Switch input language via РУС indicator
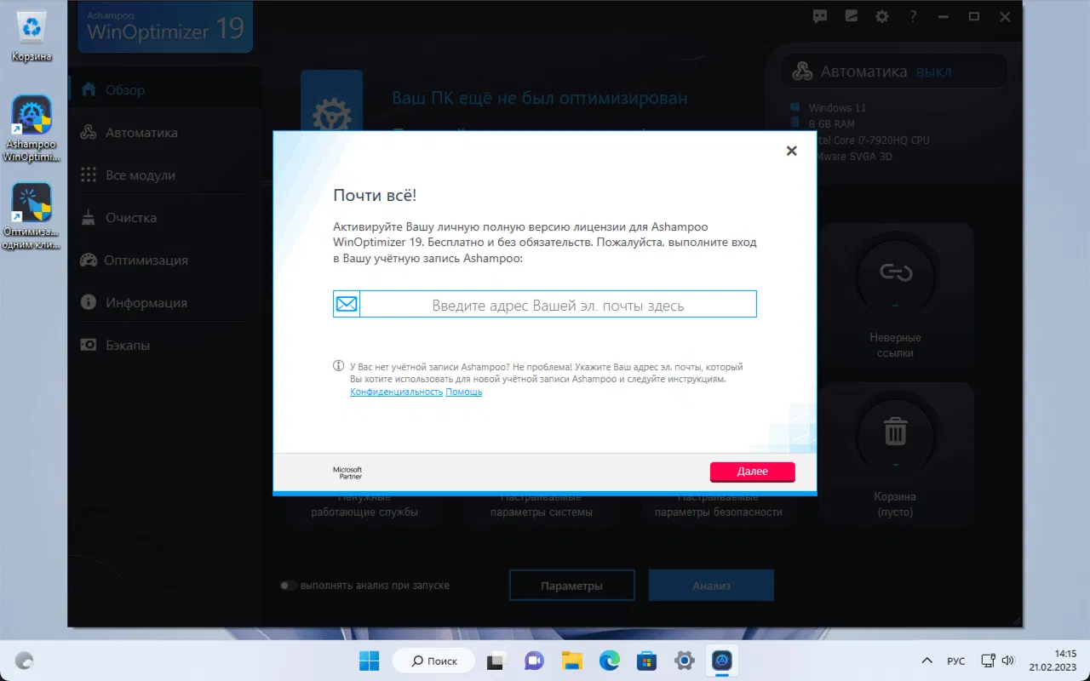 (956, 661)
